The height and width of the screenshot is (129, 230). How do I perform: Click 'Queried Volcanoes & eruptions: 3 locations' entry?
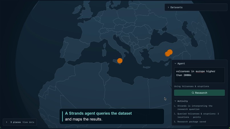point(198,115)
